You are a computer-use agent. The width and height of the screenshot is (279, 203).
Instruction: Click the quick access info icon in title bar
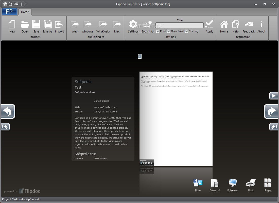pyautogui.click(x=22, y=4)
